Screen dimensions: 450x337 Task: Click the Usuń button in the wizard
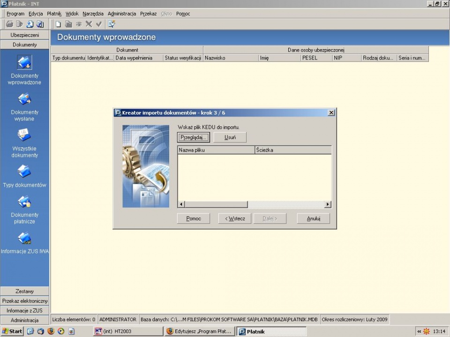click(x=230, y=137)
